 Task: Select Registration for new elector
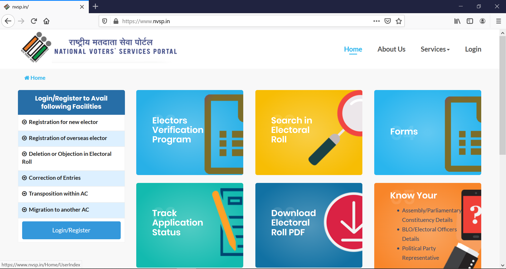pos(63,122)
